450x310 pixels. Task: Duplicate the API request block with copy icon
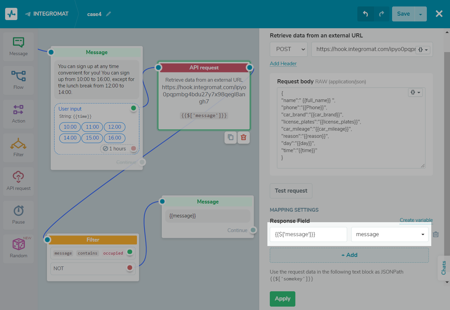(x=231, y=137)
